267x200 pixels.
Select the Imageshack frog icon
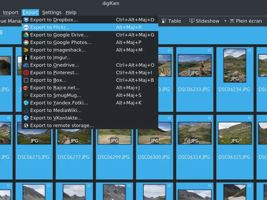[26, 50]
